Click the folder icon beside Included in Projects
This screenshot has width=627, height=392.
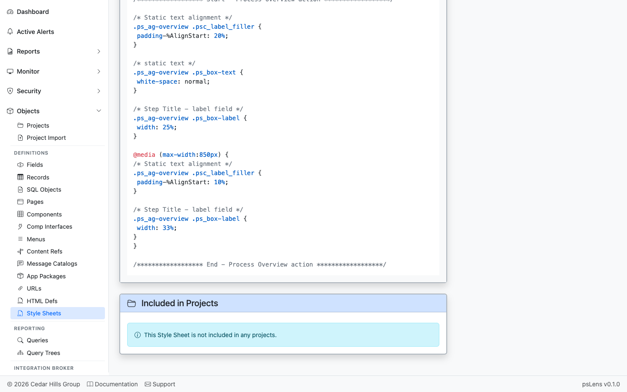pyautogui.click(x=131, y=303)
